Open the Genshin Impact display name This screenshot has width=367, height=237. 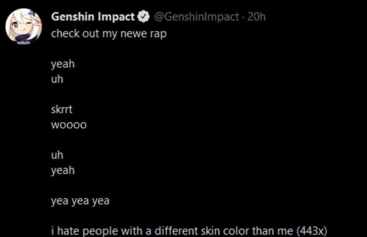coord(93,17)
